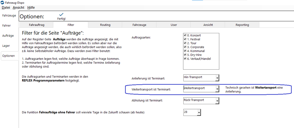This screenshot has width=294, height=128.
Task: Toggle the 3. Corporate checkbox
Action: tap(185, 47)
